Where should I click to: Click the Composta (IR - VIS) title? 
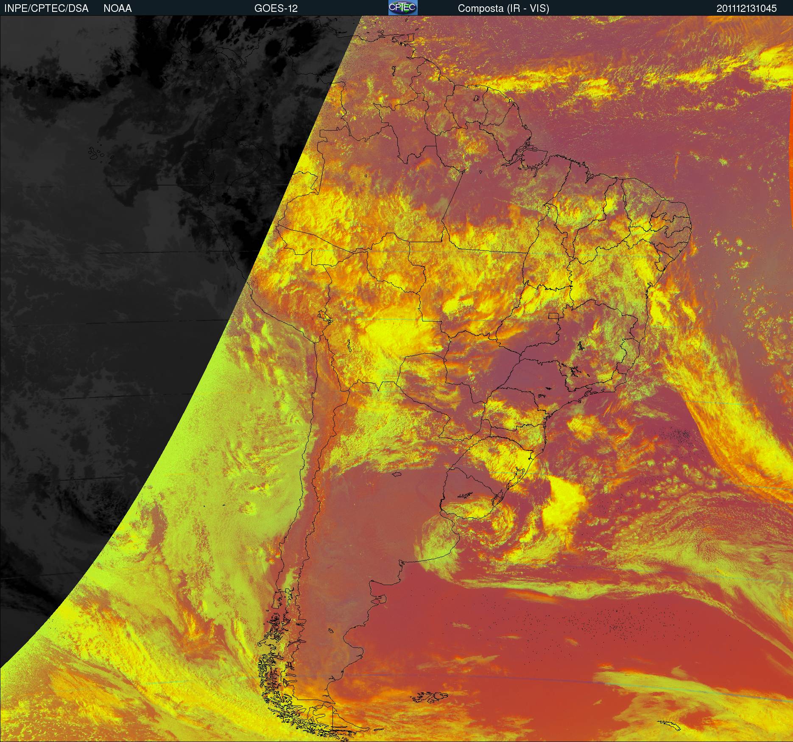click(503, 8)
